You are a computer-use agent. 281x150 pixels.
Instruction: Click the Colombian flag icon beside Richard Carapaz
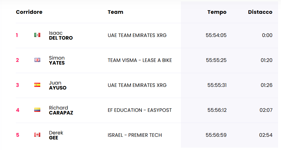[x=37, y=110]
